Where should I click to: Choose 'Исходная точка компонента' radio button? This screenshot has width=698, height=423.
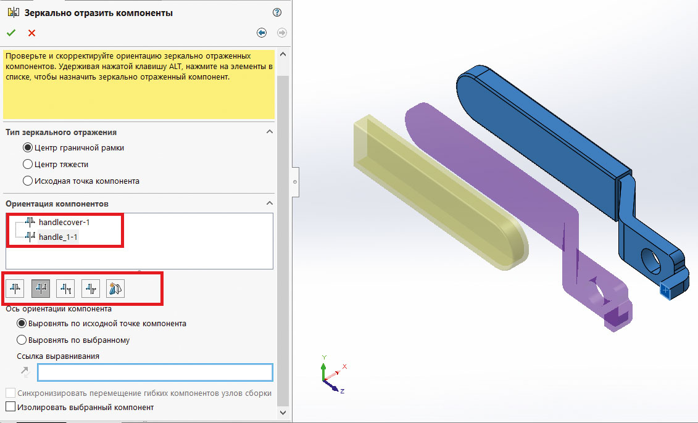point(28,181)
